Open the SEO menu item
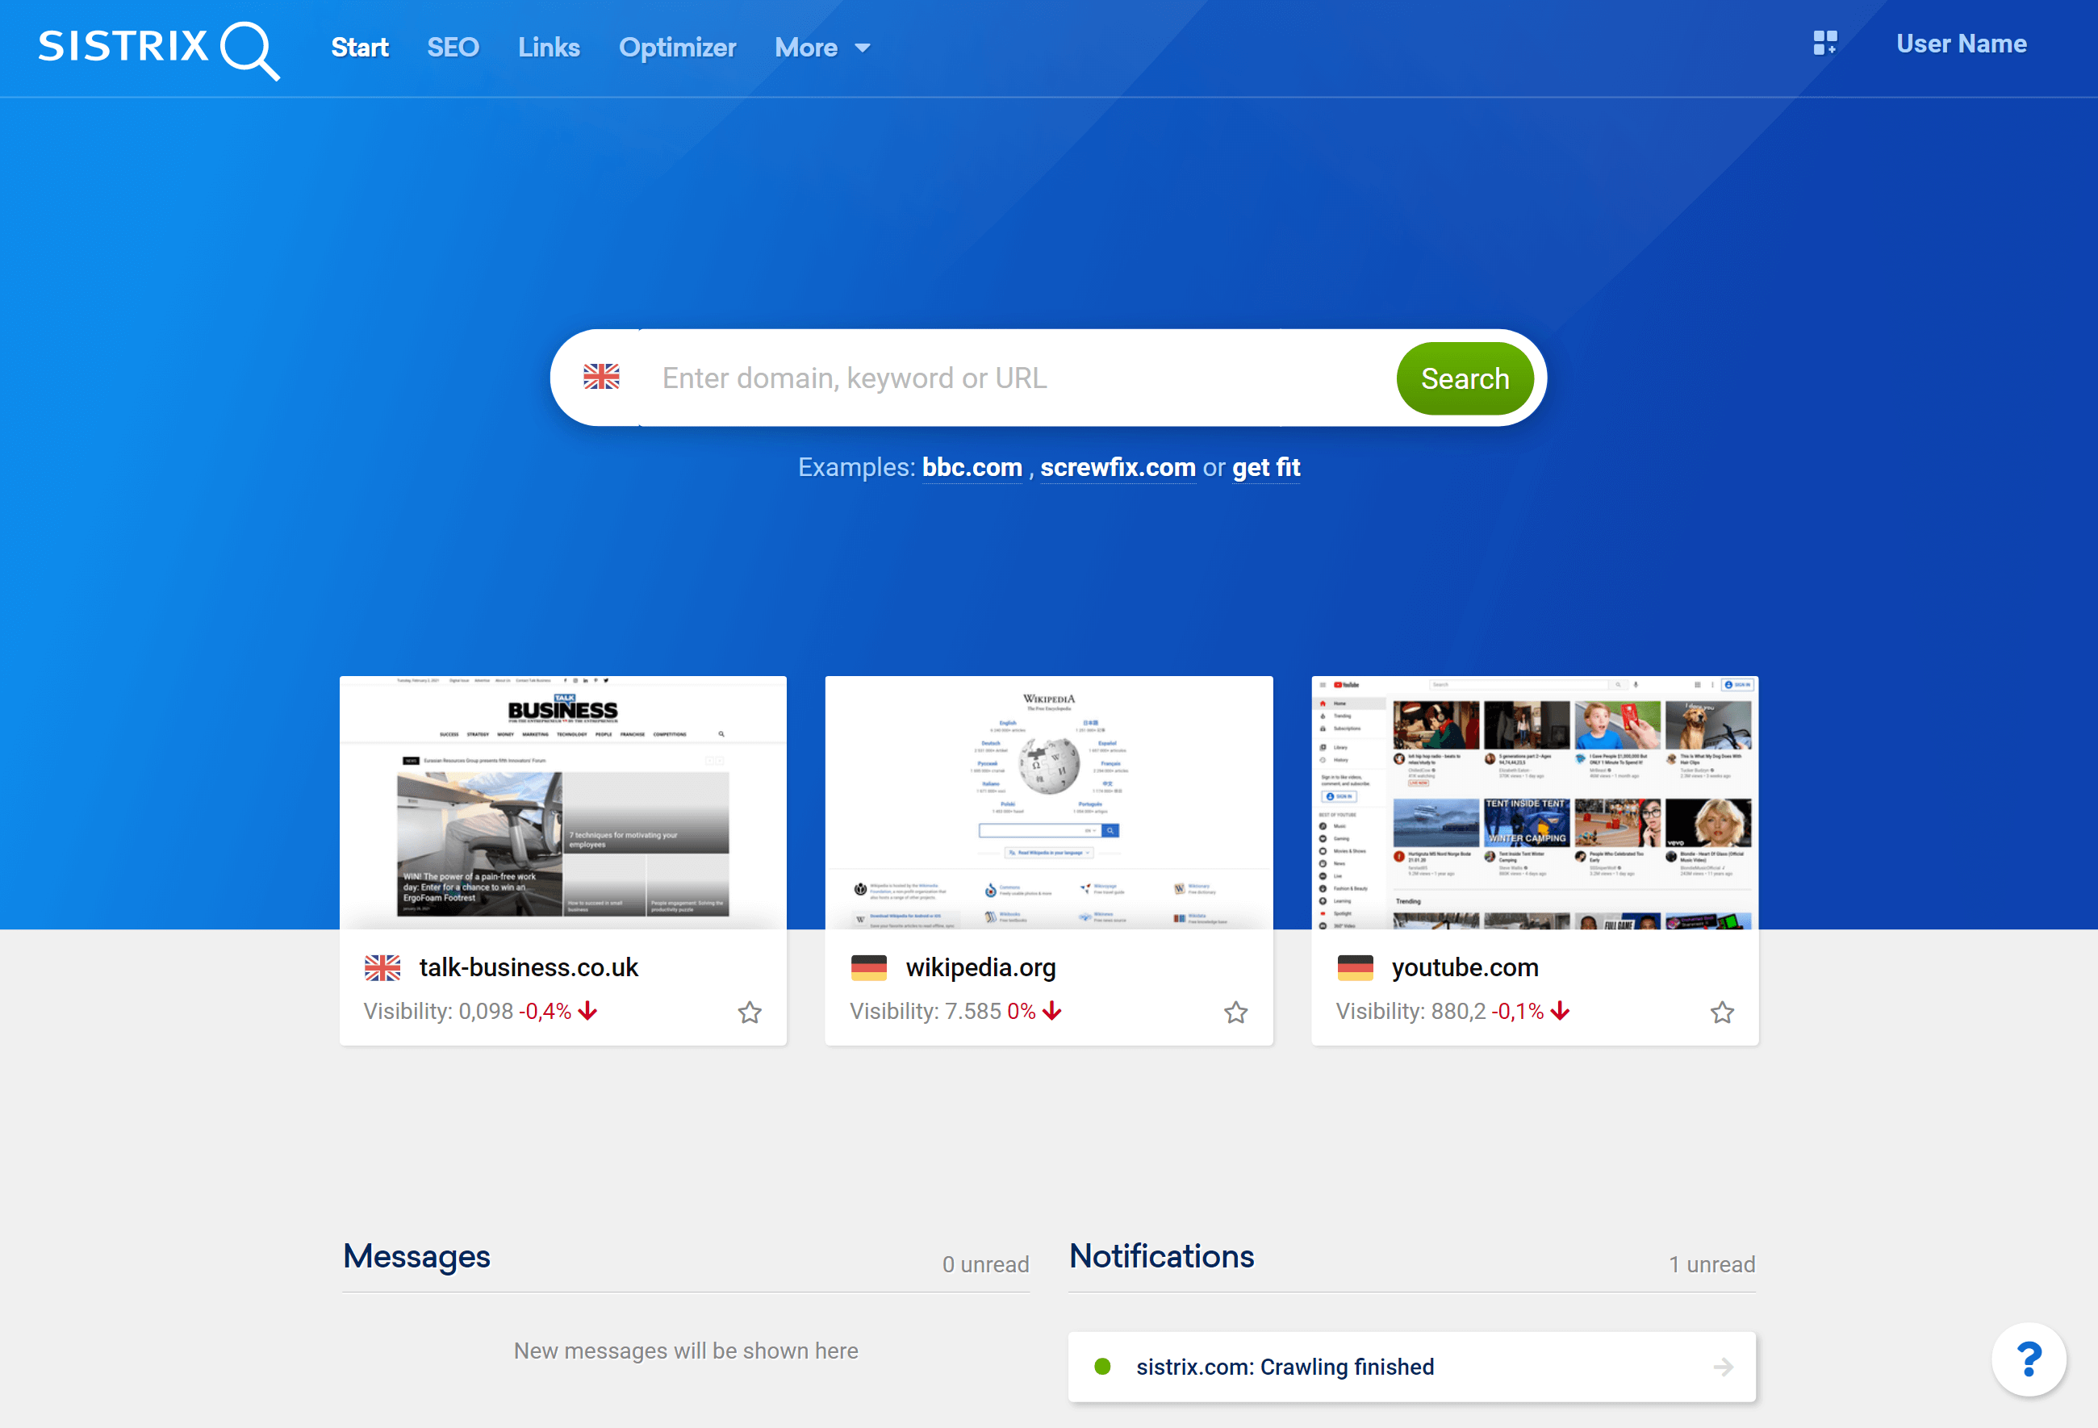Viewport: 2098px width, 1428px height. [453, 47]
